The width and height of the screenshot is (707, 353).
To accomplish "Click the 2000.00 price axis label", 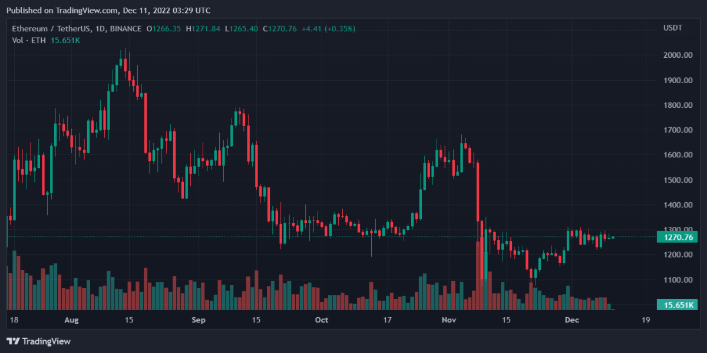I will [x=676, y=55].
